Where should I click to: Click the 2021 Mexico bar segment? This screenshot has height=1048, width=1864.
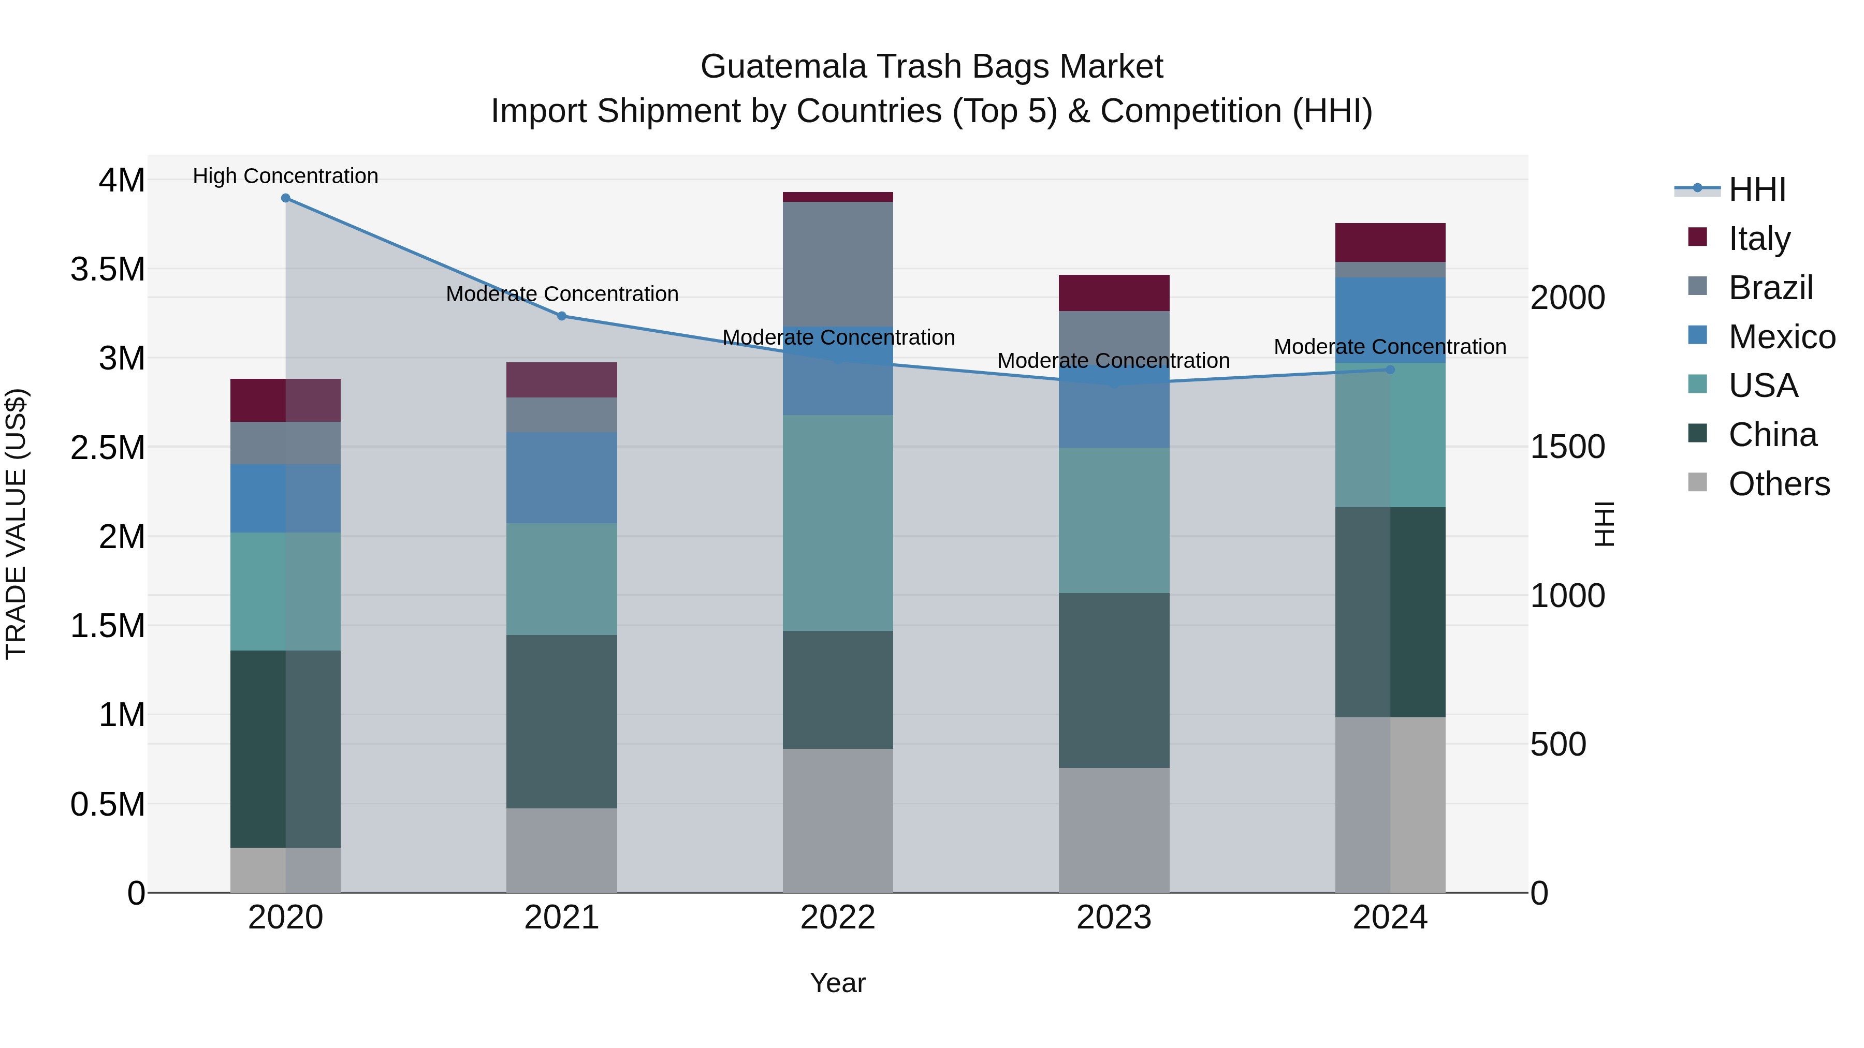click(561, 478)
